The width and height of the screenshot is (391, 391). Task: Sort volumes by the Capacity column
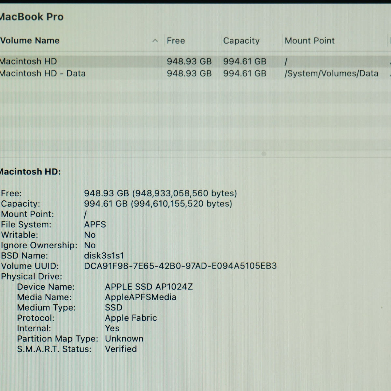[241, 41]
